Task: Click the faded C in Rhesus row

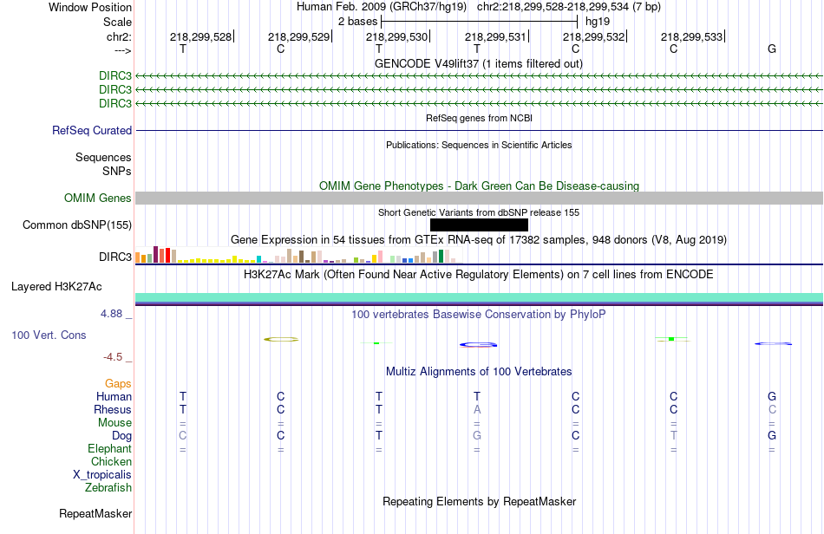Action: (x=772, y=409)
